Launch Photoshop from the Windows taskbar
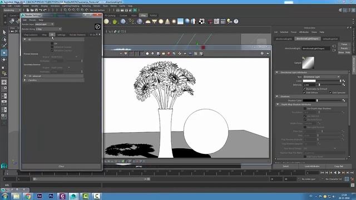This screenshot has width=356, height=200. point(51,196)
